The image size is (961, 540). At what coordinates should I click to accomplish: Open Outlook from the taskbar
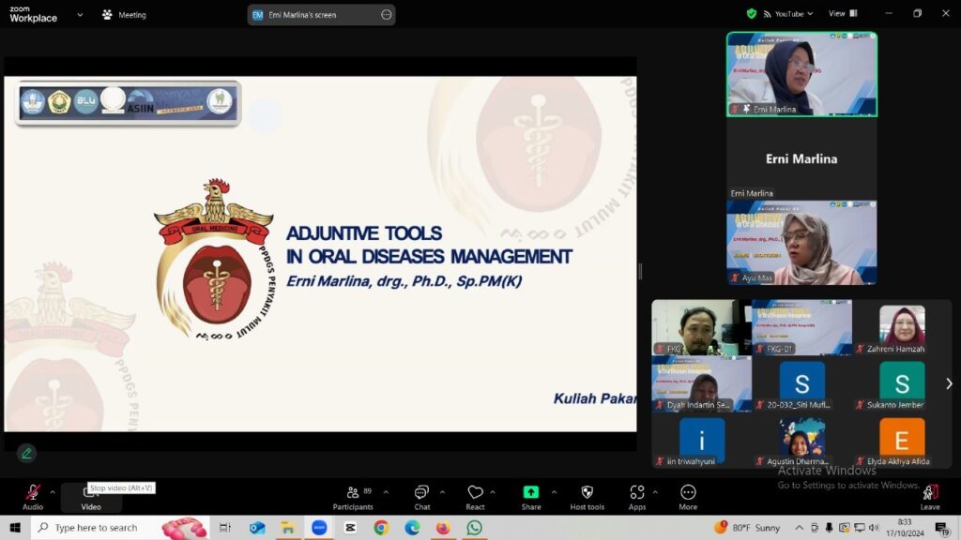257,528
